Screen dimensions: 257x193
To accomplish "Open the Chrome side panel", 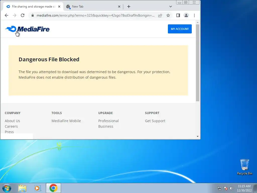I will click(x=178, y=15).
